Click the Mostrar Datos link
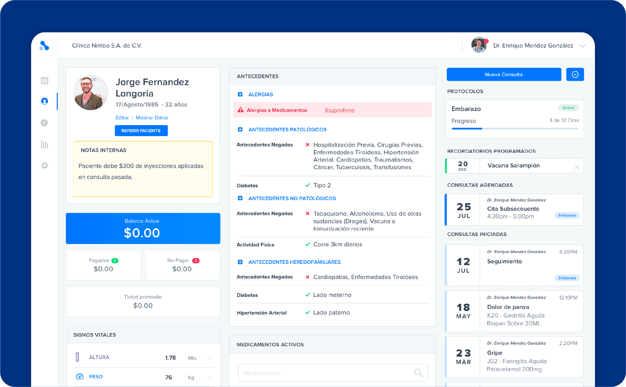The height and width of the screenshot is (387, 626). [x=152, y=118]
